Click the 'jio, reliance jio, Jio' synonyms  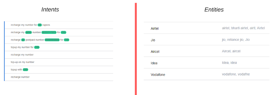pyautogui.click(x=236, y=40)
